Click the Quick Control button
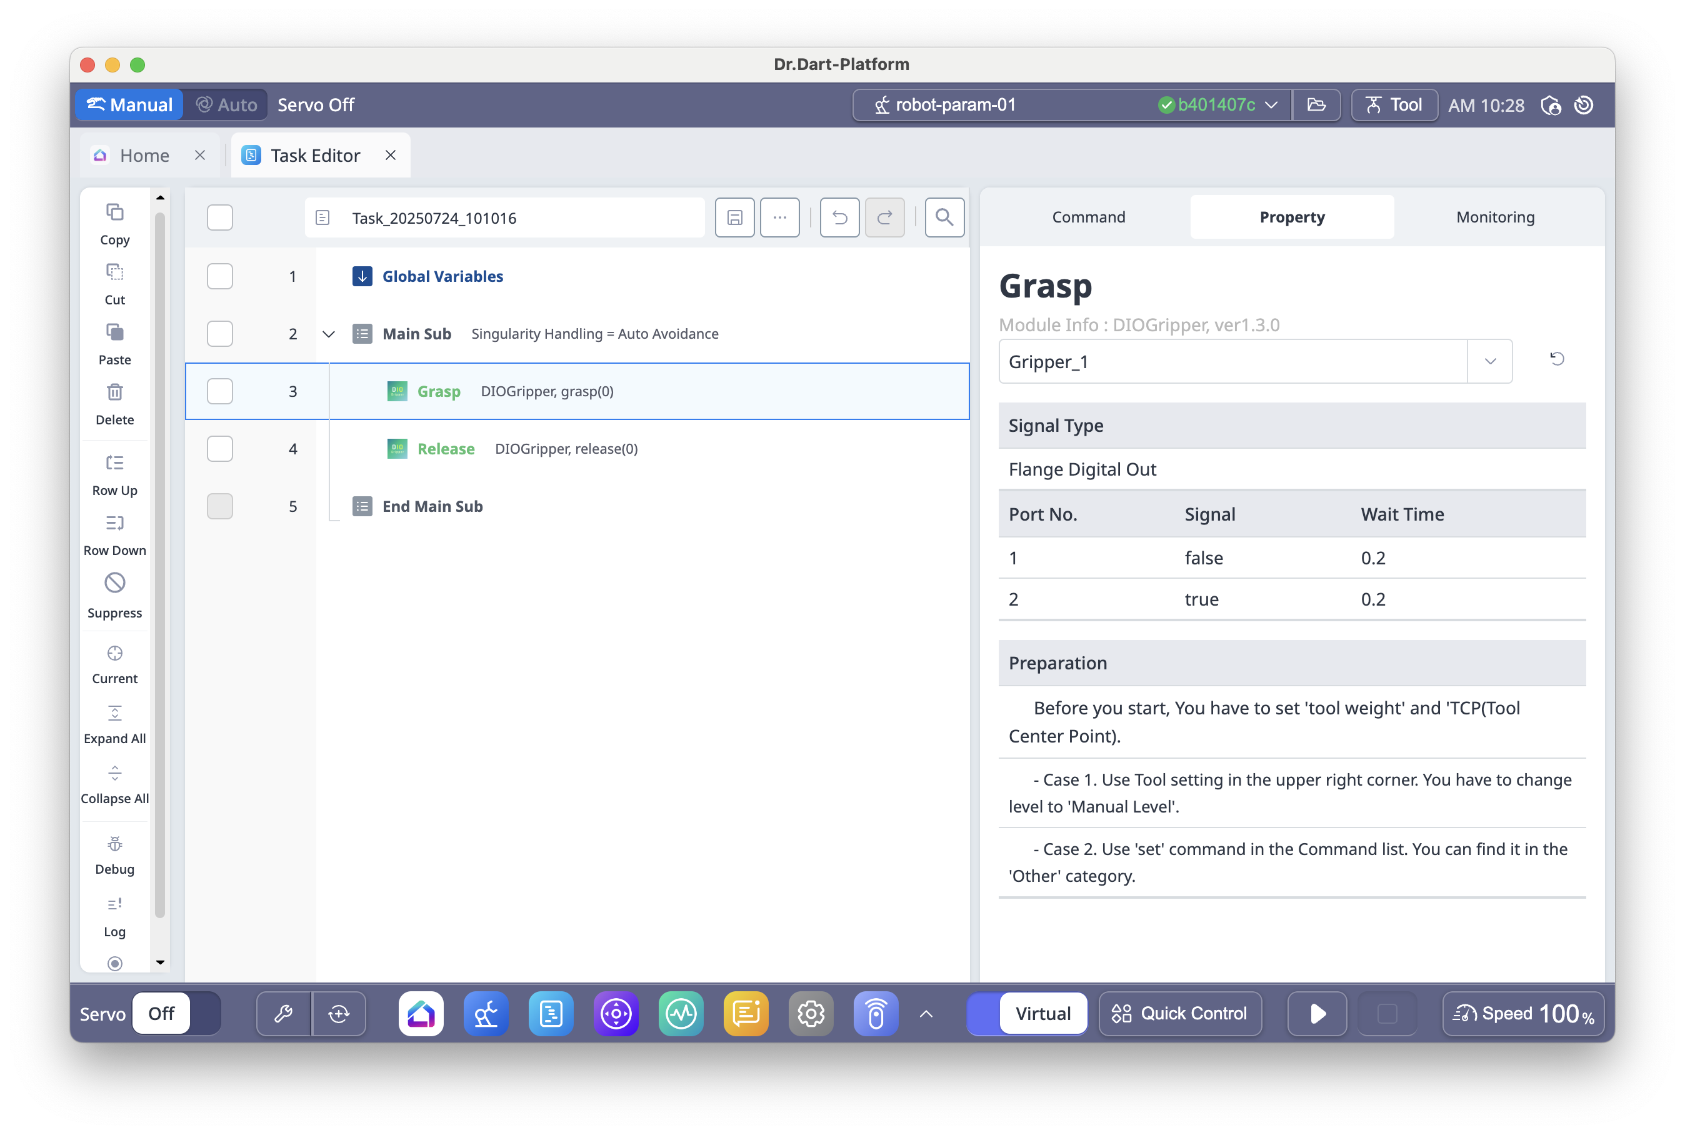The image size is (1685, 1135). click(1180, 1013)
